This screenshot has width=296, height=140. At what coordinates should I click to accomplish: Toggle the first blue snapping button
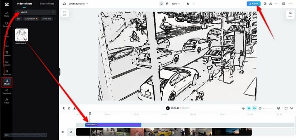tap(249, 108)
